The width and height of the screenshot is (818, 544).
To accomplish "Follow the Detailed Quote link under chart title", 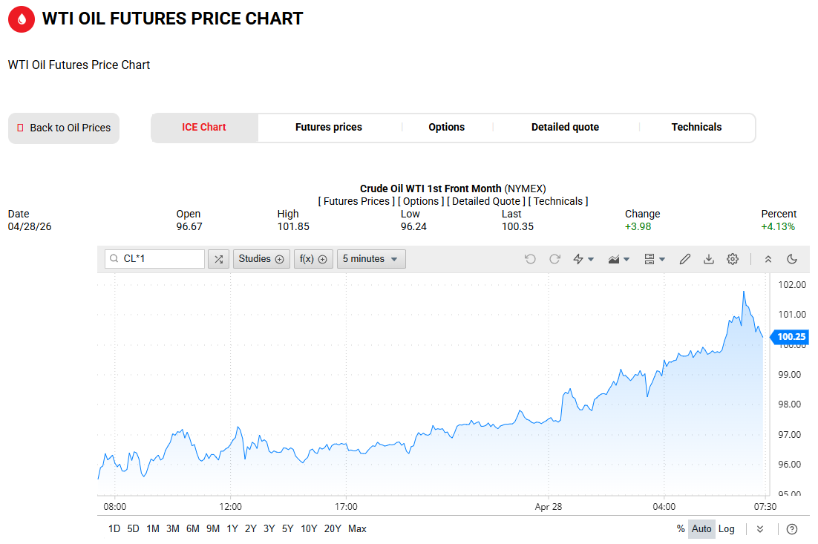I will tap(485, 201).
